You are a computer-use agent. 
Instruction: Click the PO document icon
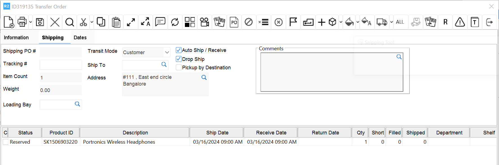tap(234, 22)
